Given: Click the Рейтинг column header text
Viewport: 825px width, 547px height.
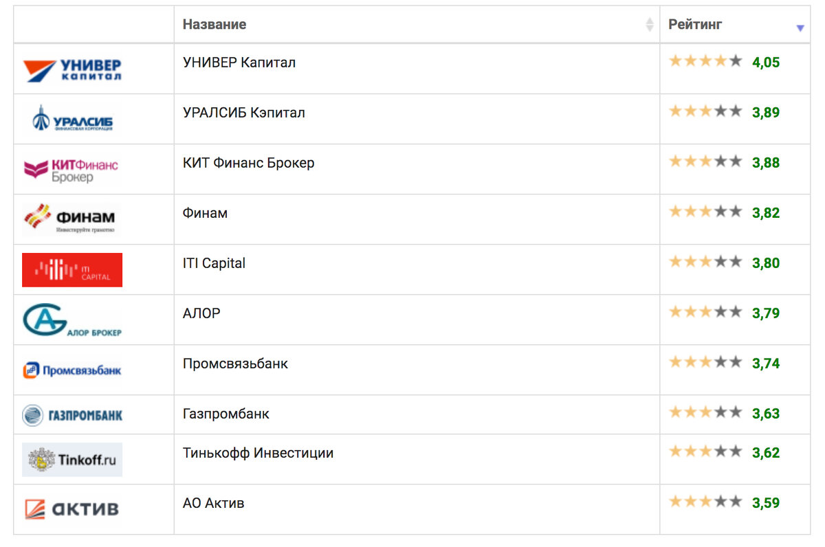Looking at the screenshot, I should click(695, 25).
